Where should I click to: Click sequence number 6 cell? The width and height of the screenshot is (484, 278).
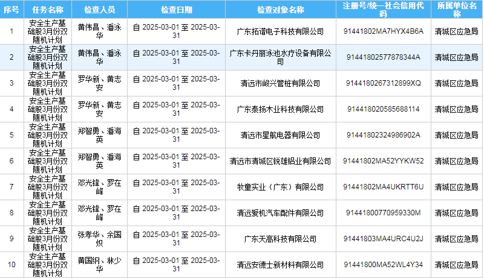coord(11,161)
